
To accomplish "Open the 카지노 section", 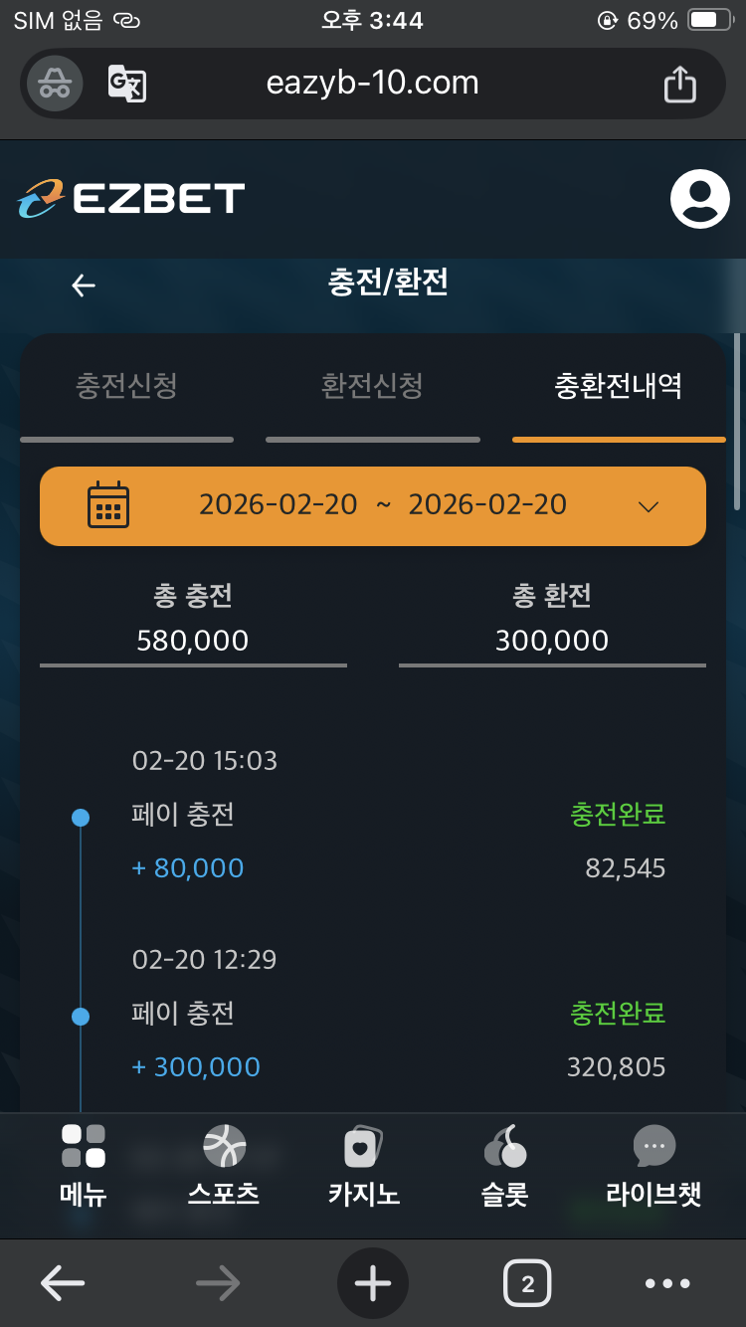I will click(x=364, y=1166).
